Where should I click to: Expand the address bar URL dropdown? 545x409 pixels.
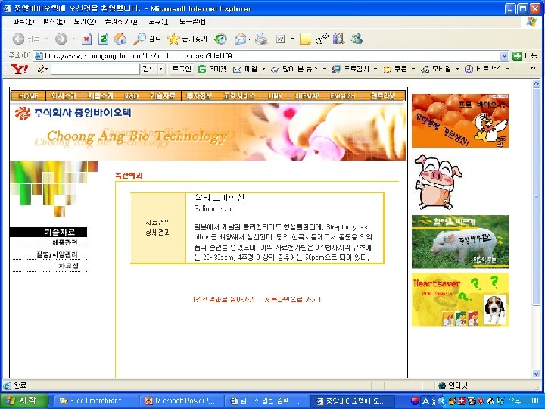[x=504, y=55]
